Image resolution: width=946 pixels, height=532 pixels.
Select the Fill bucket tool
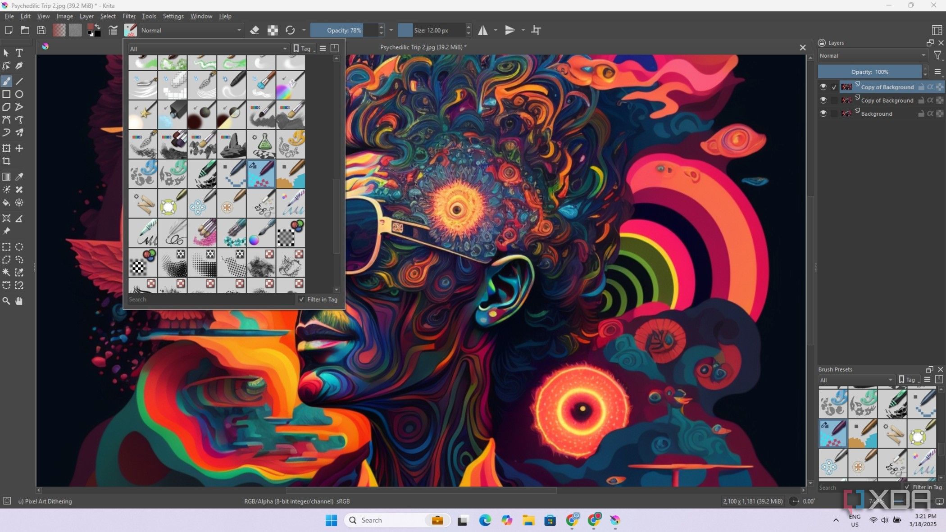(6, 203)
